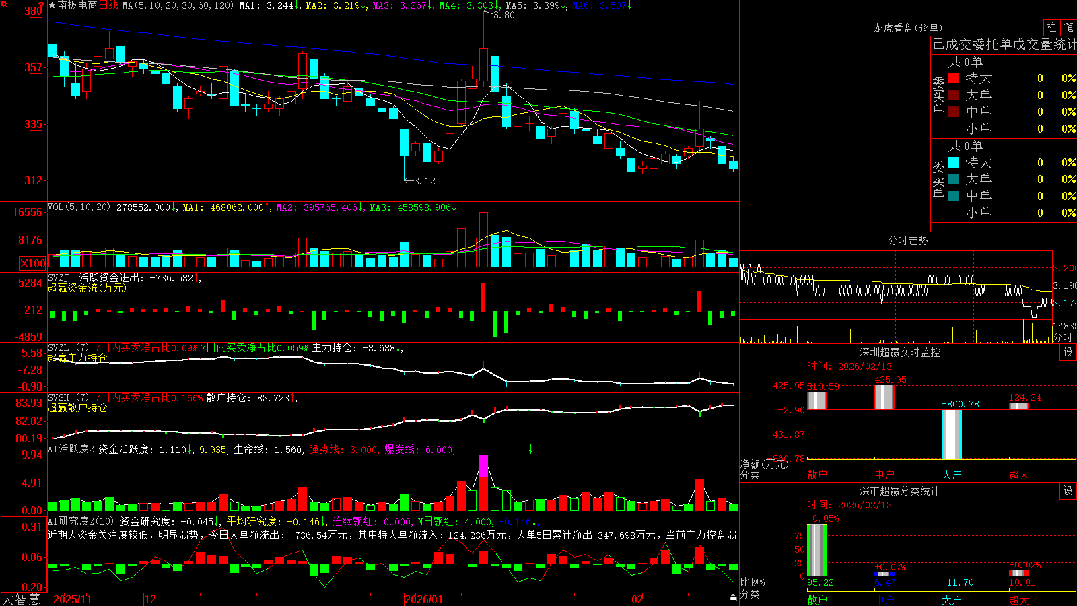Select 散户 category in 深圳超赢实时监控
This screenshot has height=606, width=1077.
pos(817,475)
